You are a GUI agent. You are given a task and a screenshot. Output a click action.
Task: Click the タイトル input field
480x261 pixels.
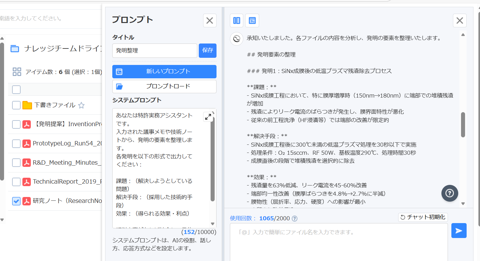tap(155, 51)
